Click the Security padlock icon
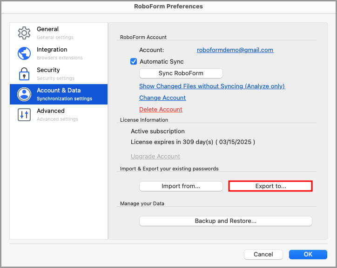The height and width of the screenshot is (268, 337). (x=24, y=74)
